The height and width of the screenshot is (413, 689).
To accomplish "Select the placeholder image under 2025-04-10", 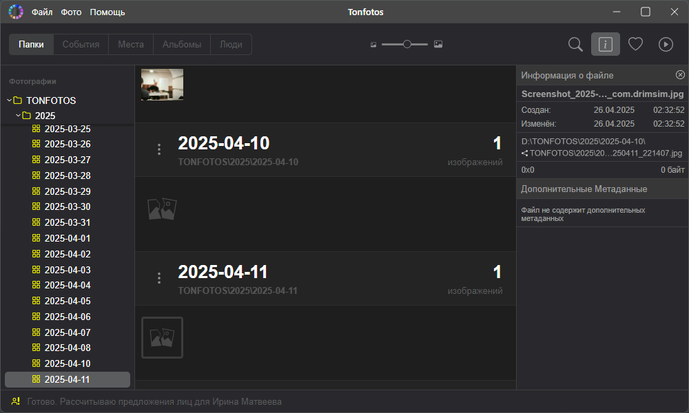I will (x=162, y=209).
